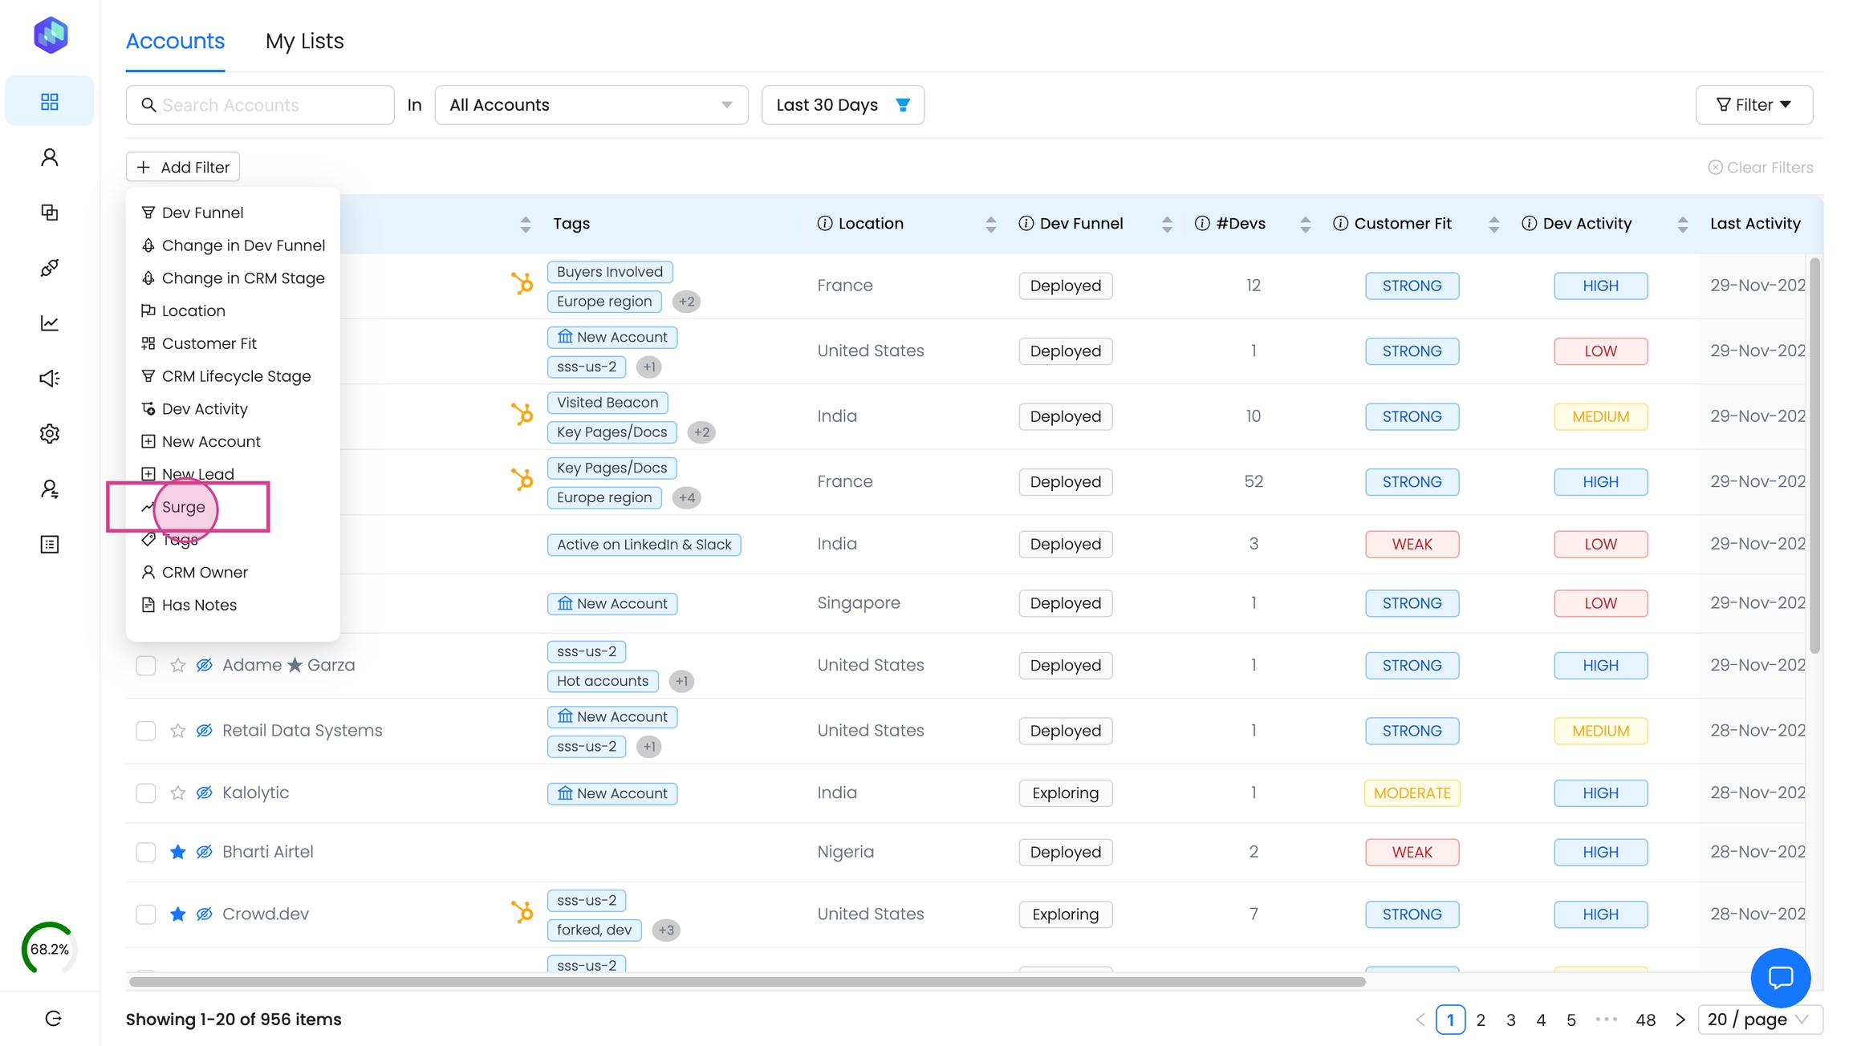
Task: Expand the All Accounts dropdown
Action: click(x=591, y=105)
